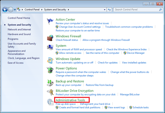
Task: Click Check firewall status link
Action: 67,40
